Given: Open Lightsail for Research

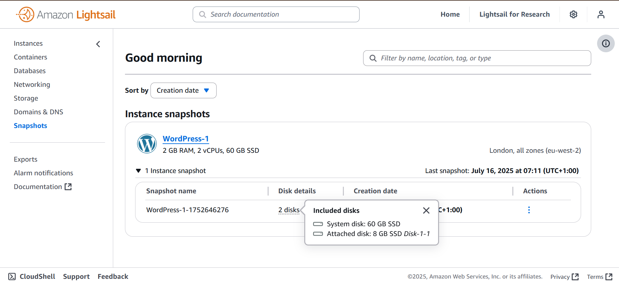Looking at the screenshot, I should click(x=515, y=14).
